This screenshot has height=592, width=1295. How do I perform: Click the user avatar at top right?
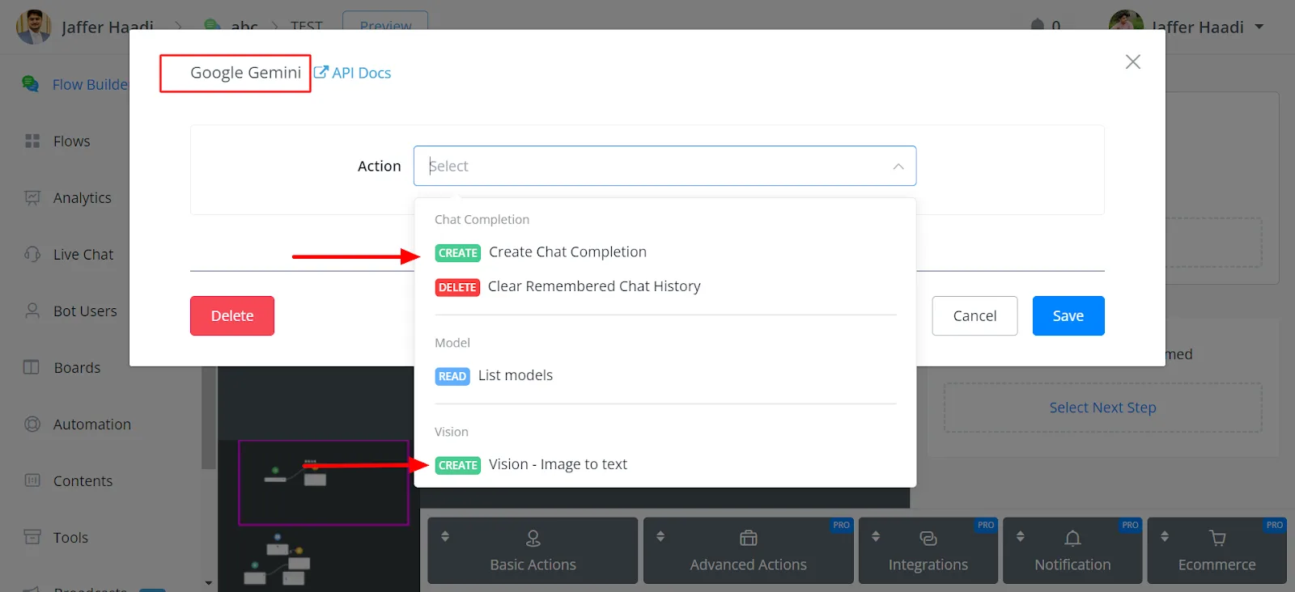[x=1126, y=27]
